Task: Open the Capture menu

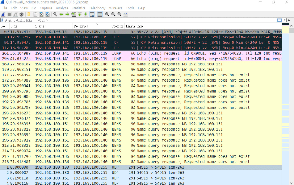Action: [46, 8]
